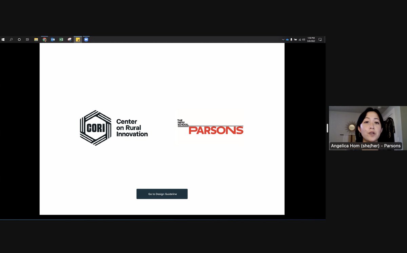Open Cortana circle icon in taskbar
Screen dimensions: 407x253
[19, 40]
